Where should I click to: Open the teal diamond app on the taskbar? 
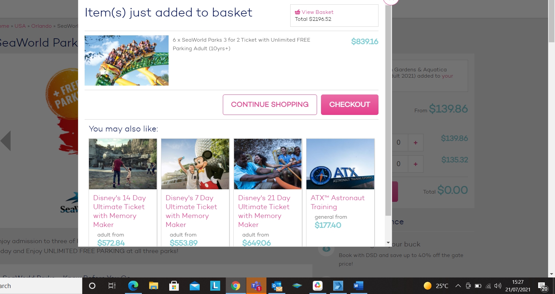297,286
